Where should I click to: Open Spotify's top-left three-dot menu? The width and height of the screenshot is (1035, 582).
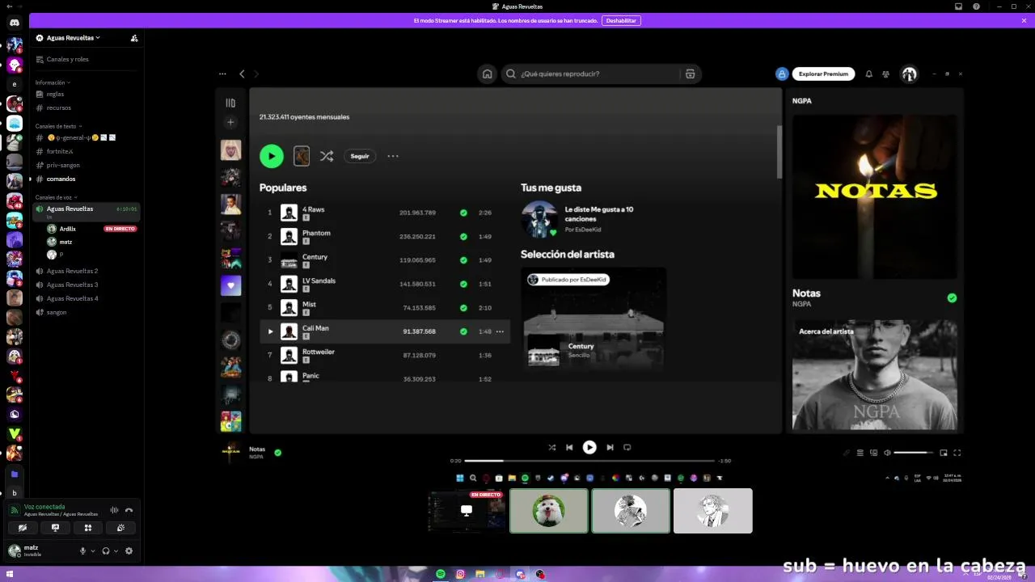222,74
